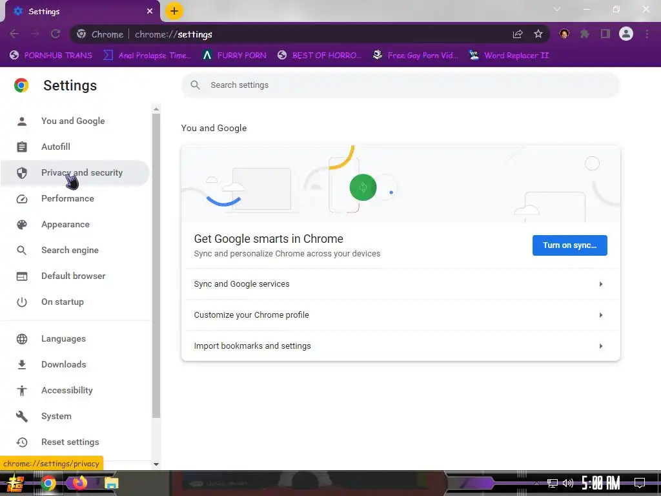
Task: Click the volume speaker tray icon
Action: (x=568, y=483)
